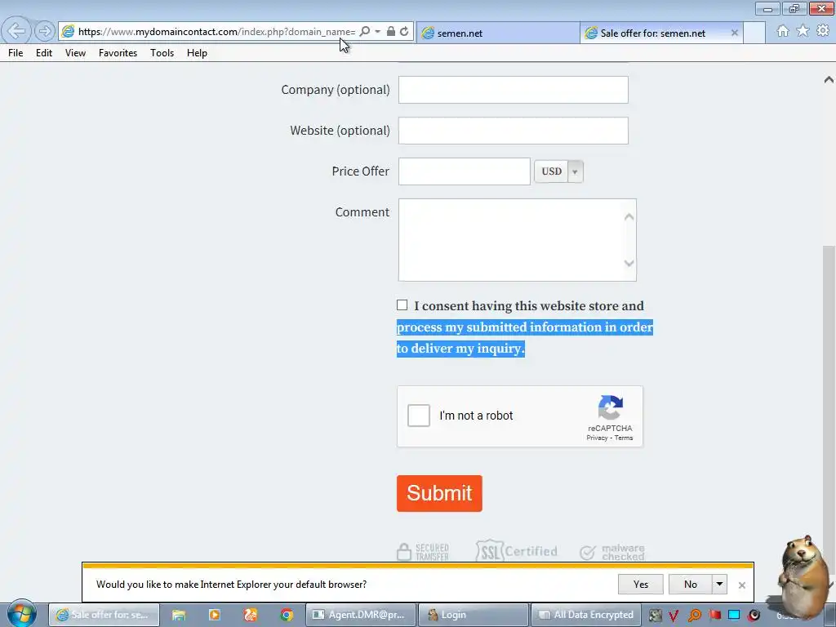
Task: Click the search magnifier in address bar
Action: coord(365,32)
